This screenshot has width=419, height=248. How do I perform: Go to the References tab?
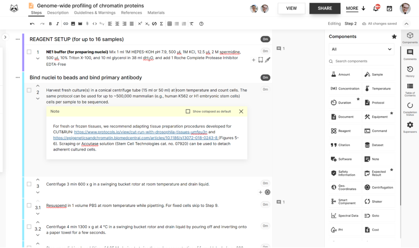[132, 12]
